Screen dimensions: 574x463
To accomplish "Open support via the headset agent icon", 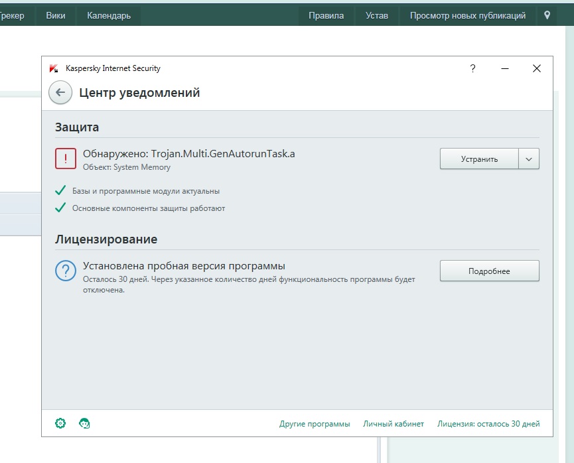I will (x=84, y=423).
